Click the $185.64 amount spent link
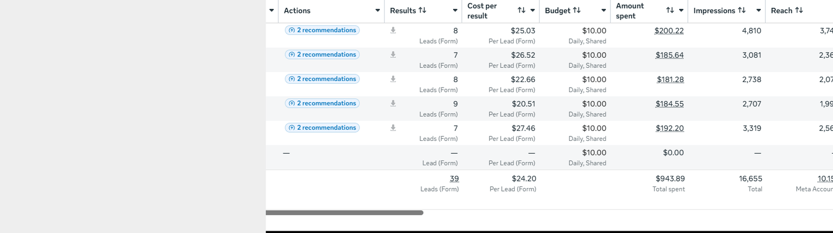Viewport: 833px width, 233px height. (x=669, y=55)
